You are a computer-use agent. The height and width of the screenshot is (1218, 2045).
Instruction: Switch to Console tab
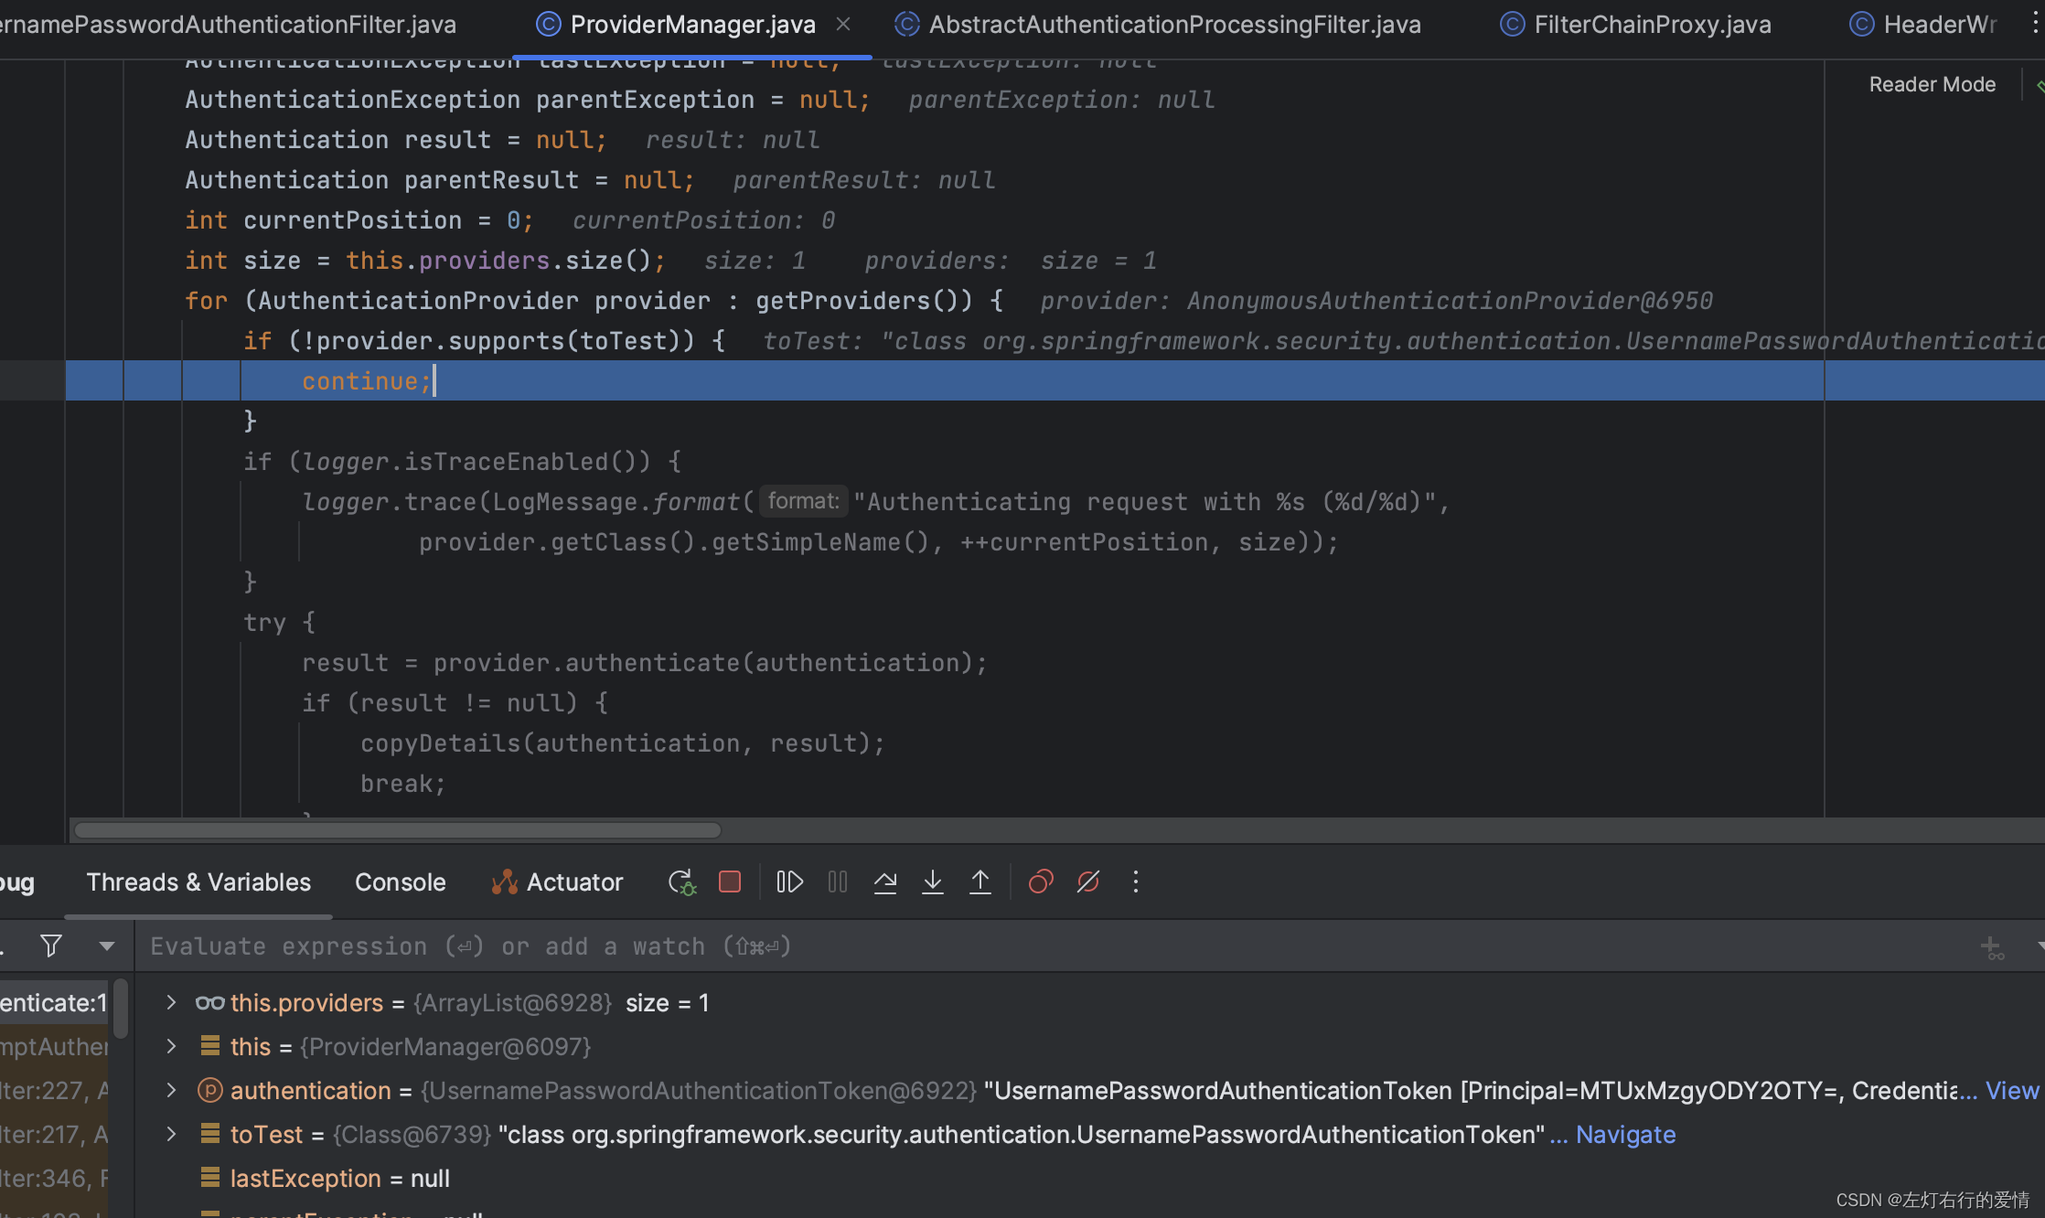coord(400,882)
